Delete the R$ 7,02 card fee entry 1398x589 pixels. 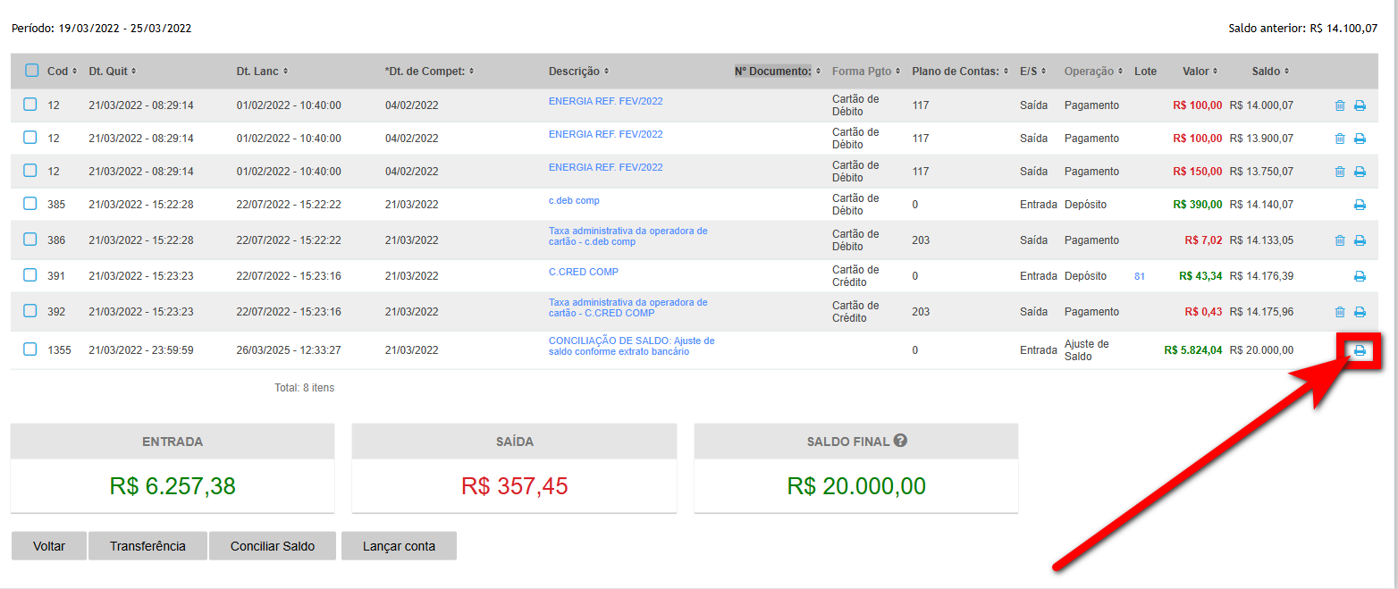click(x=1339, y=240)
